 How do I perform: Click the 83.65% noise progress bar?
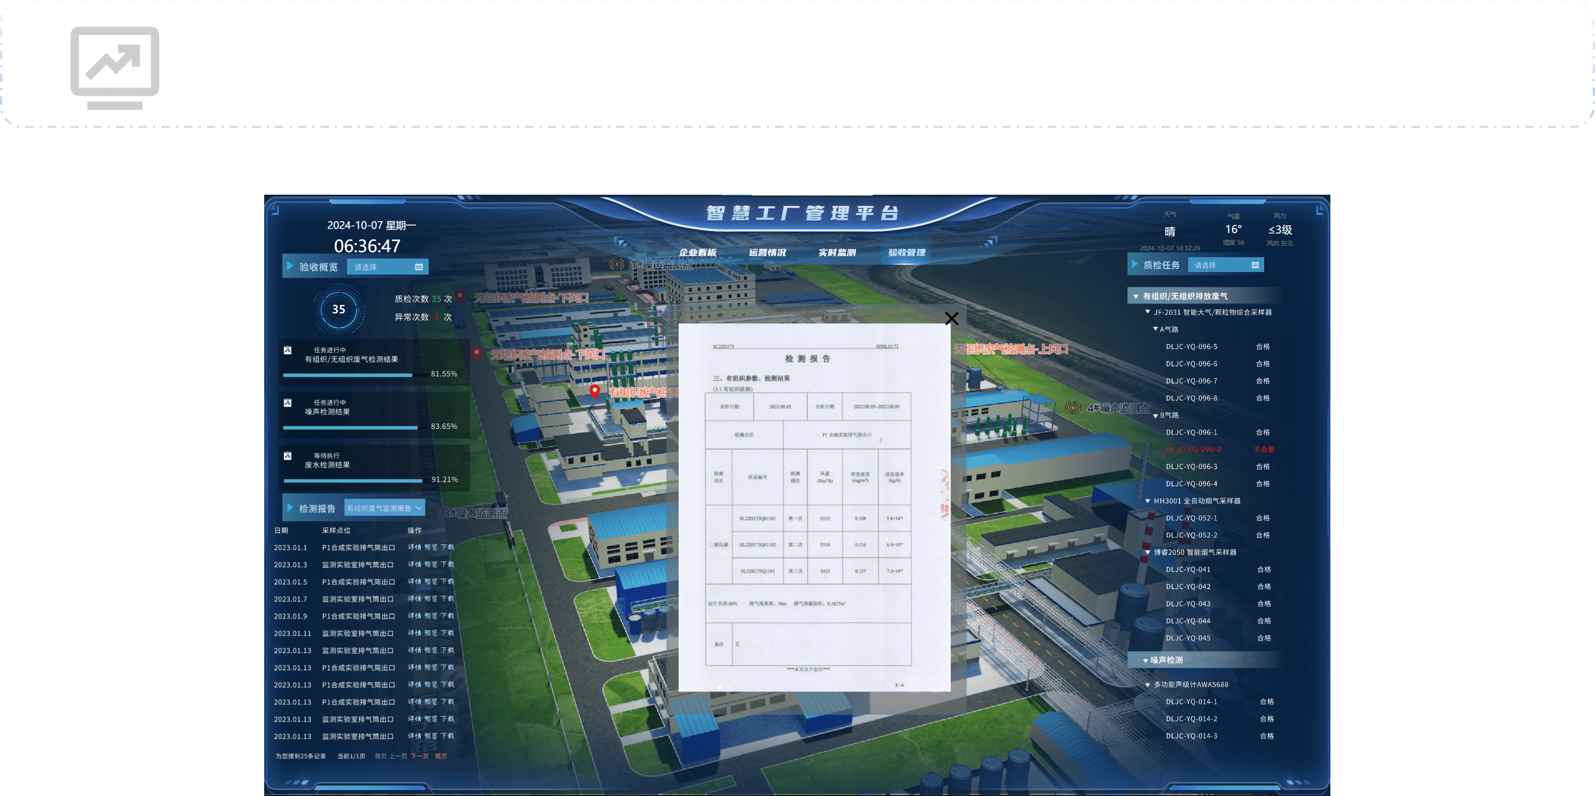pyautogui.click(x=355, y=428)
